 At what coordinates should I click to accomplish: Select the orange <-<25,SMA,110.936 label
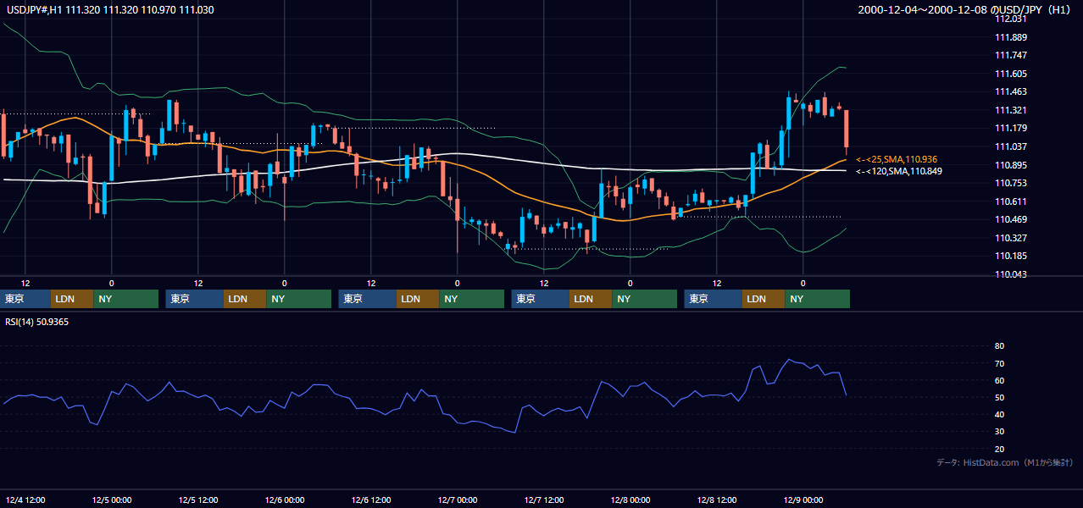point(897,159)
